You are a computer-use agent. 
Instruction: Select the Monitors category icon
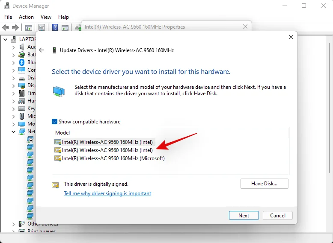(22, 124)
